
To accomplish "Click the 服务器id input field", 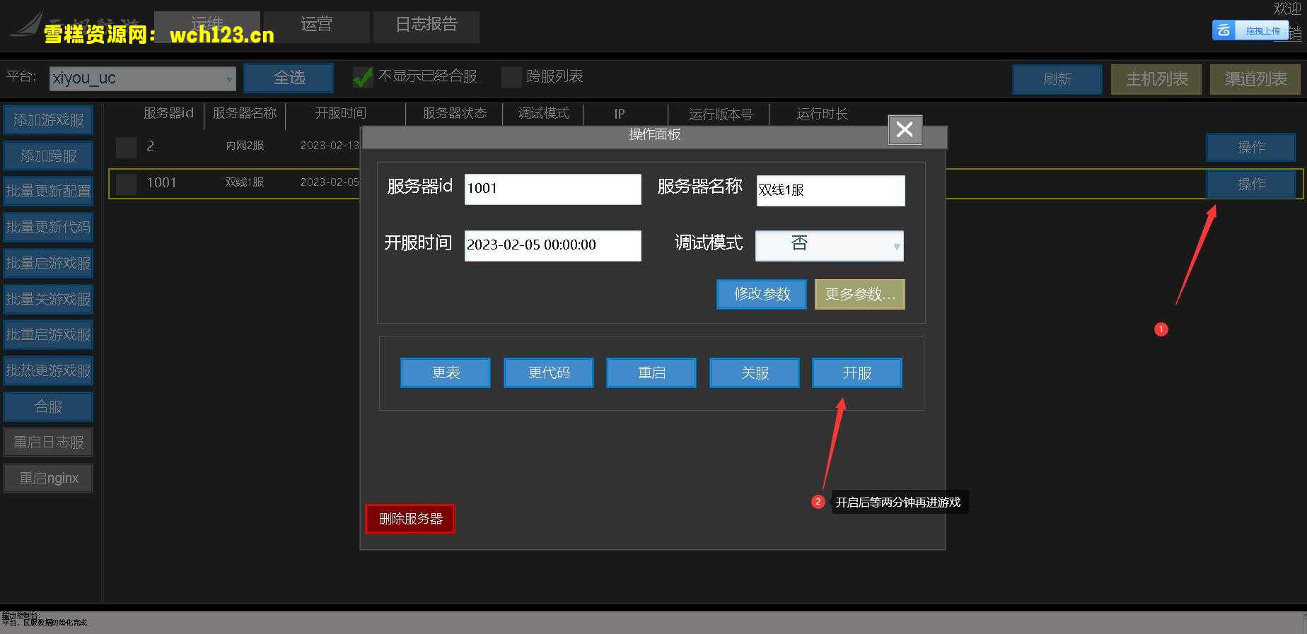I will pos(552,189).
